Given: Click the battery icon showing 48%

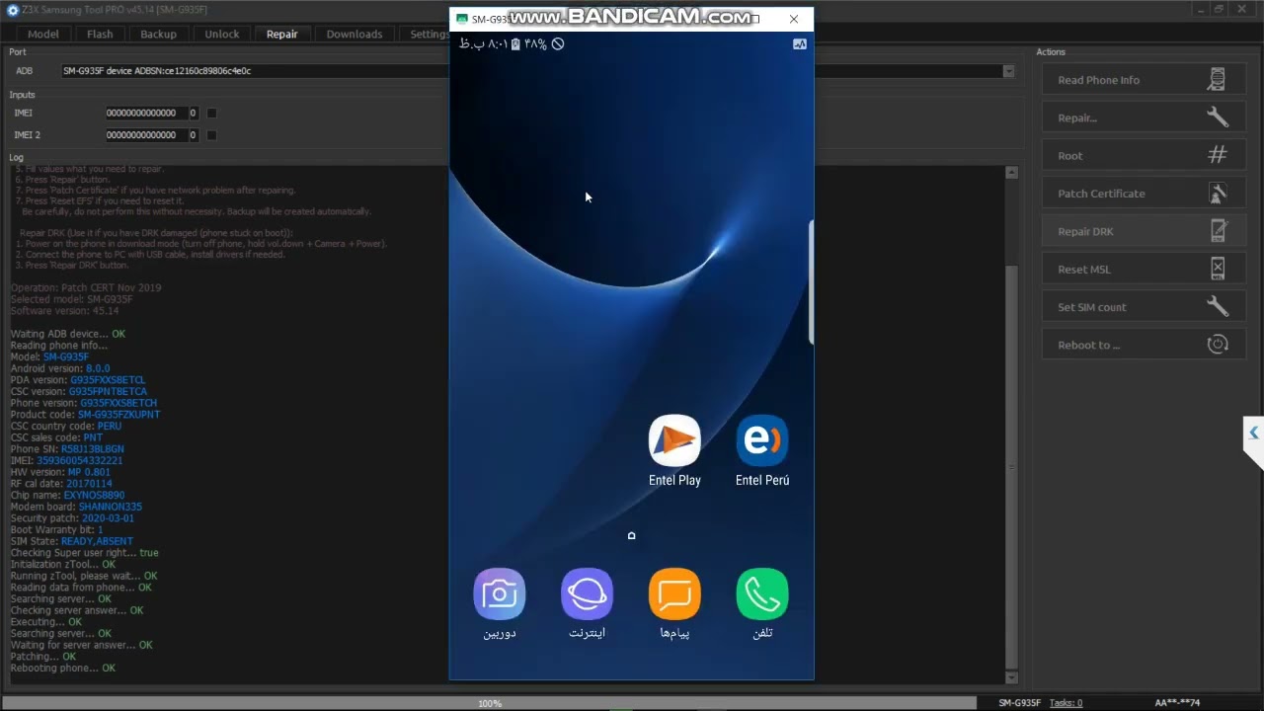Looking at the screenshot, I should [515, 43].
